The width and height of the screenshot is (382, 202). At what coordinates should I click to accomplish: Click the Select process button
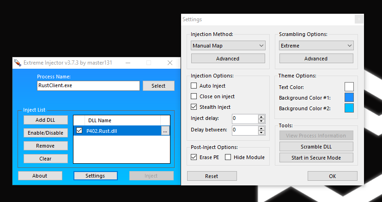[158, 86]
